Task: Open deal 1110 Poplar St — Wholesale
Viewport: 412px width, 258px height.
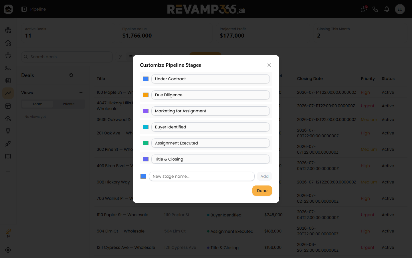Action: (122, 215)
